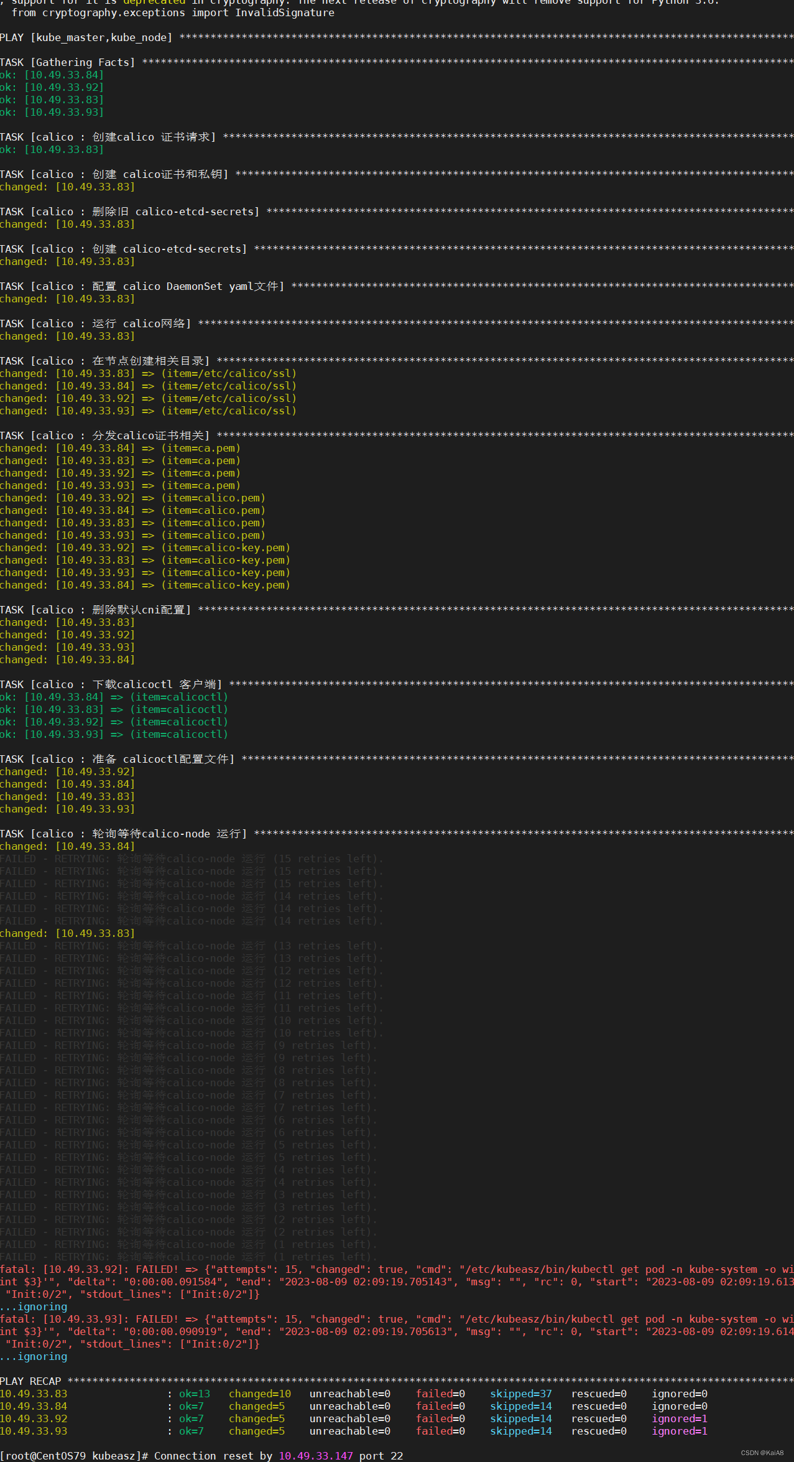Screen dimensions: 794x1462
Task: Select 'ok: [10.49.33.84]' under Gathering Facts
Action: tap(52, 75)
